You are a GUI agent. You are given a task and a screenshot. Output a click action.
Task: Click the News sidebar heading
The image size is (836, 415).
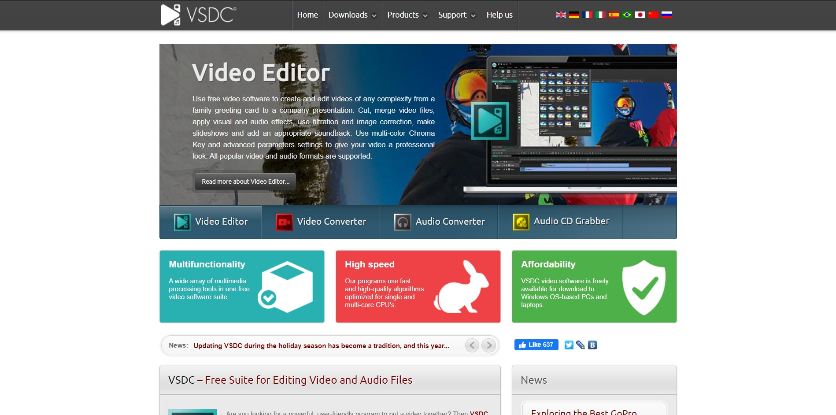click(x=534, y=380)
